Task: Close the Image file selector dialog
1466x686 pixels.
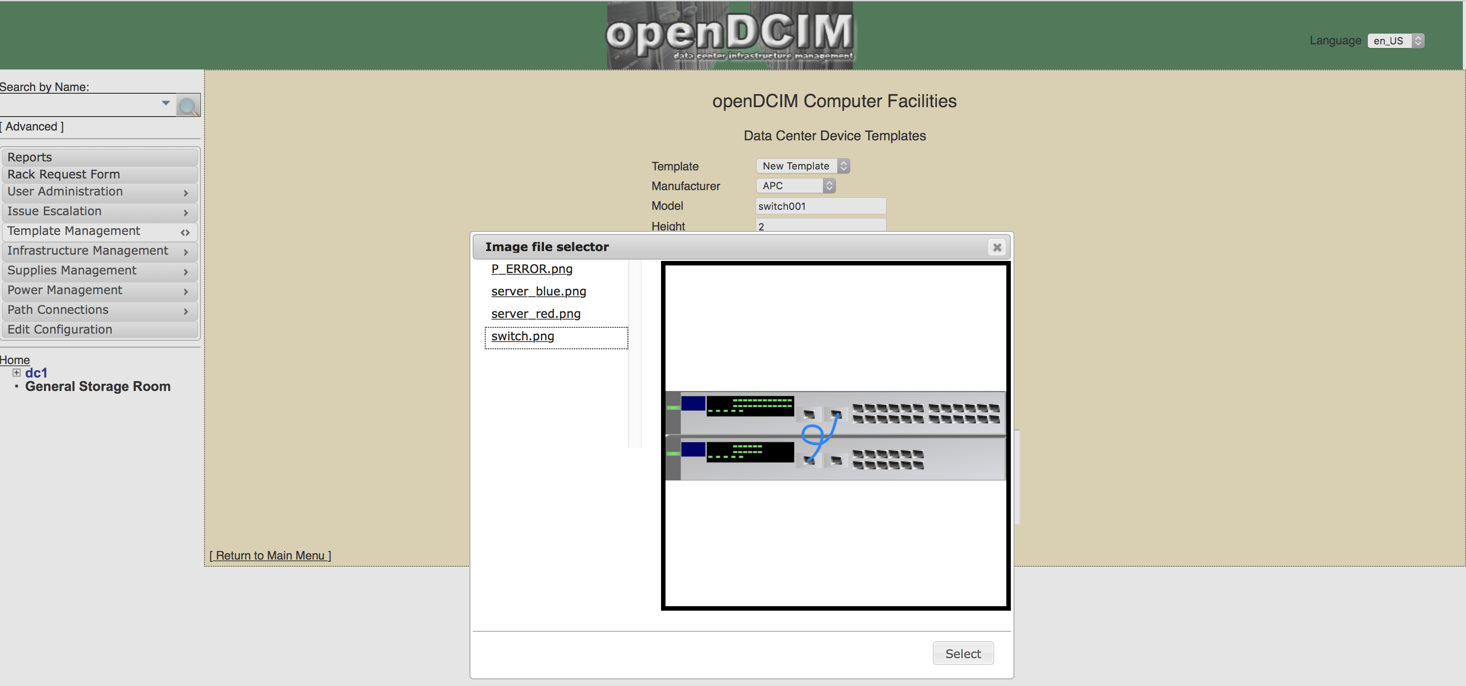Action: tap(996, 247)
